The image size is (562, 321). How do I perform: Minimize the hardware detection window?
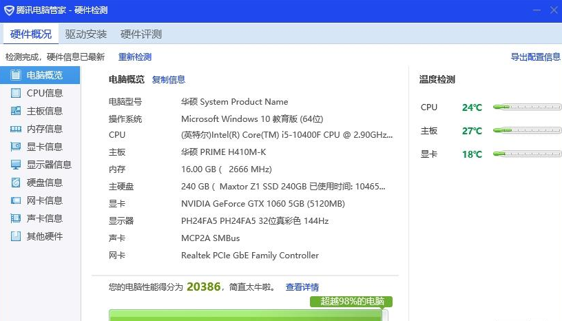point(537,10)
